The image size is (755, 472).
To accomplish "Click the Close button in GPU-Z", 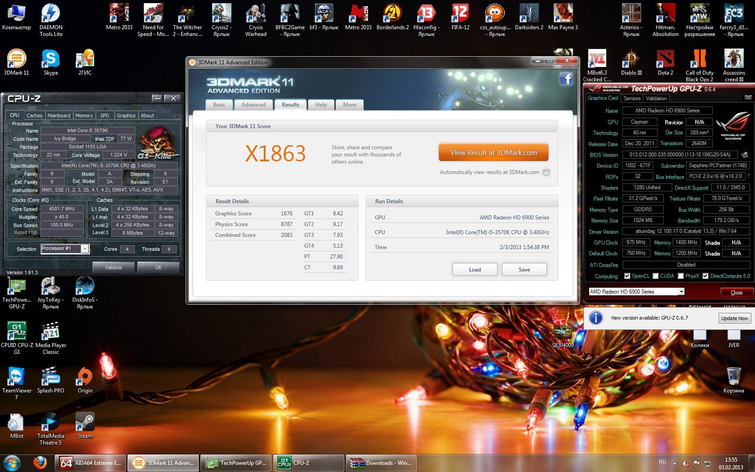I will (x=737, y=293).
